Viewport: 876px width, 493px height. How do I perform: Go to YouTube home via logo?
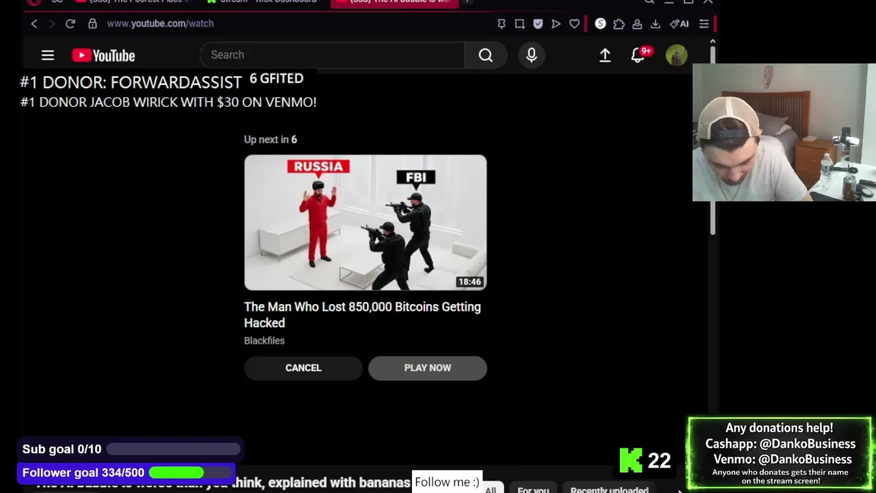(x=103, y=55)
